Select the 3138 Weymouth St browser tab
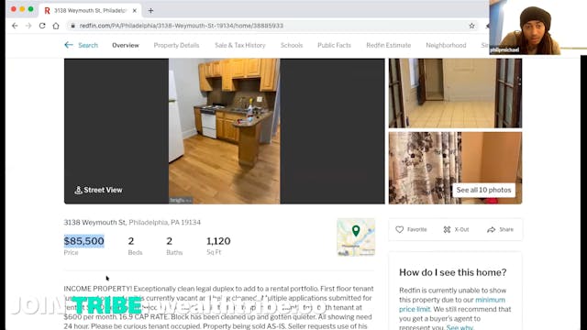 [x=90, y=10]
